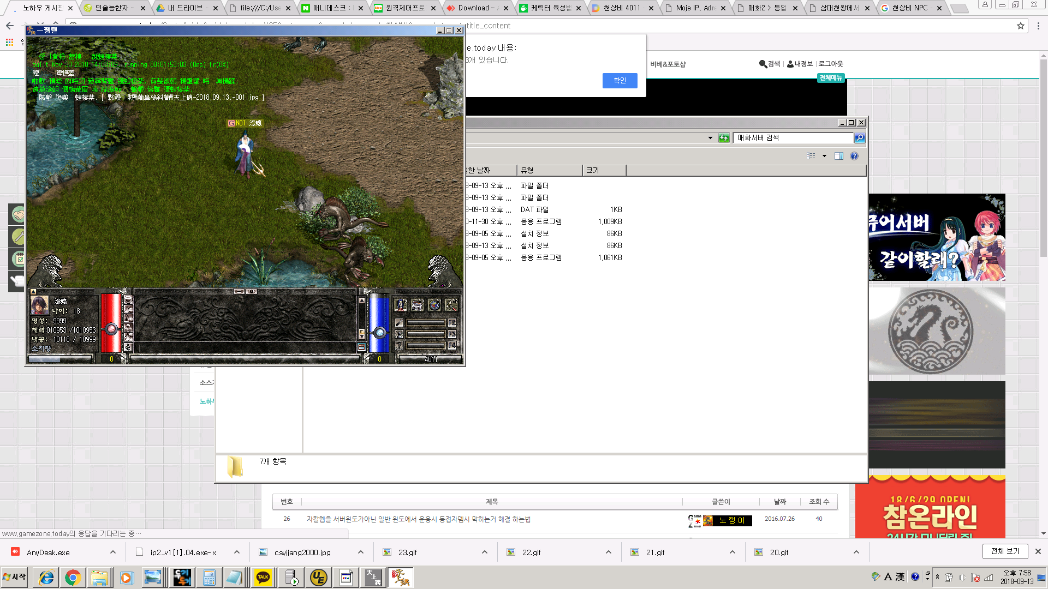Click the red health bar orb
This screenshot has height=589, width=1048.
(111, 329)
